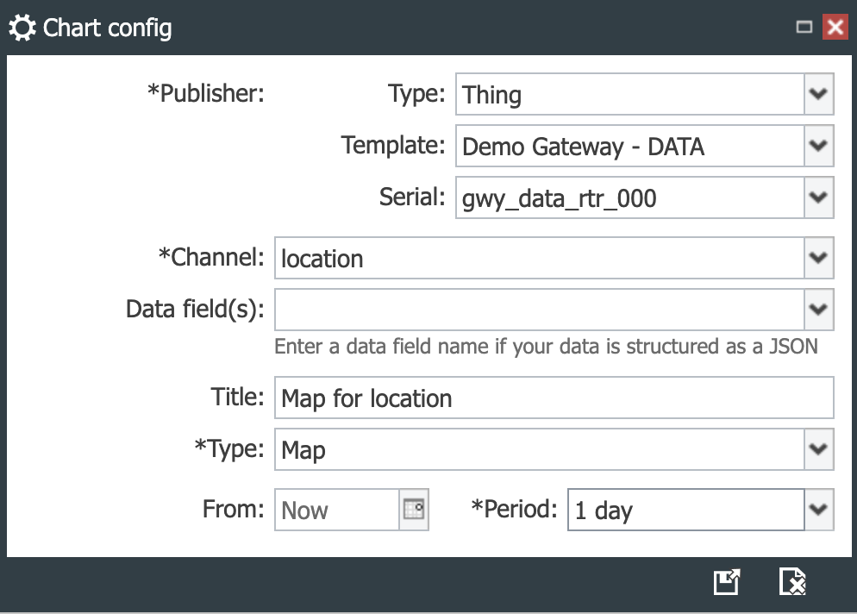
Task: Click the empty Data field(s) input box
Action: tap(540, 310)
